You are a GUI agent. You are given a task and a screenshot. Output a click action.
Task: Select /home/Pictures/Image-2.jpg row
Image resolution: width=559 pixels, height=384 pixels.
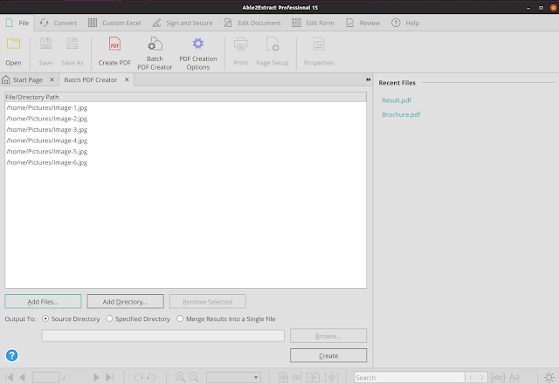pos(185,119)
